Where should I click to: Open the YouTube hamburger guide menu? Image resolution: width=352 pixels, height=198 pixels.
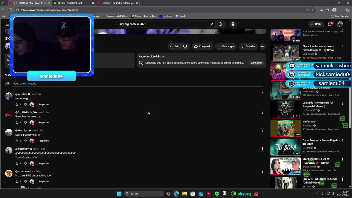[7, 24]
